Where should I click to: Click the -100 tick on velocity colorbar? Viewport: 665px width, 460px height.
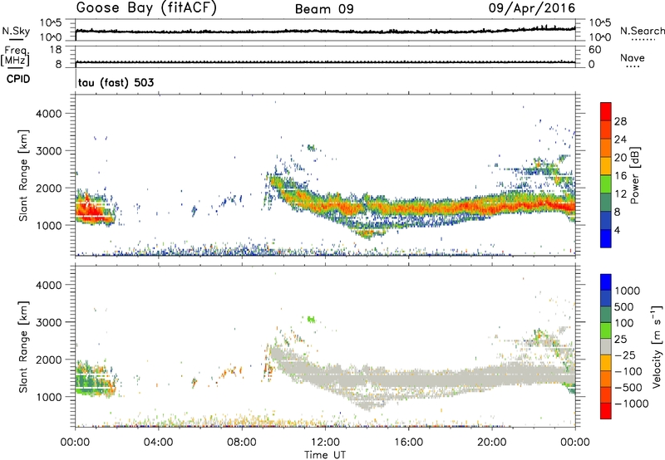tap(628, 371)
